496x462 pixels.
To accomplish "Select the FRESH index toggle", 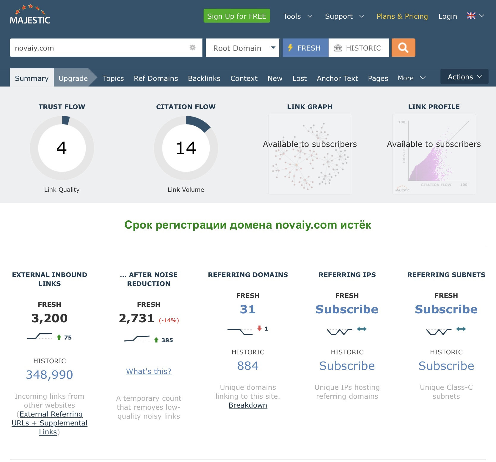I will coord(305,48).
